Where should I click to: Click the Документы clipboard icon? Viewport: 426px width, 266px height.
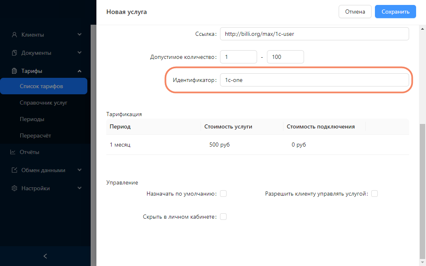coord(14,53)
